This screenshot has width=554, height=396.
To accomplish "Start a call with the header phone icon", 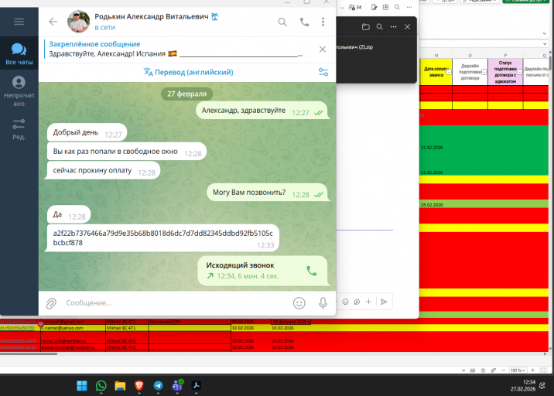I will click(304, 22).
